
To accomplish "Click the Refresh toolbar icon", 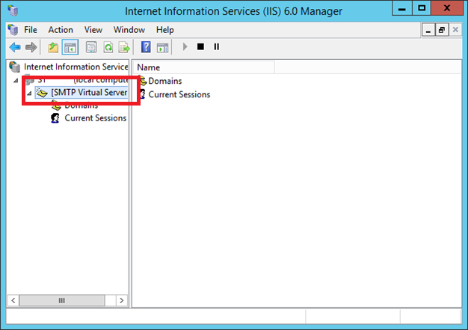I will (x=108, y=47).
